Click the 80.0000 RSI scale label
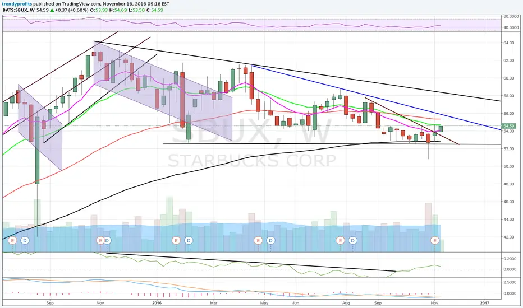Image resolution: width=523 pixels, height=308 pixels. click(x=510, y=16)
